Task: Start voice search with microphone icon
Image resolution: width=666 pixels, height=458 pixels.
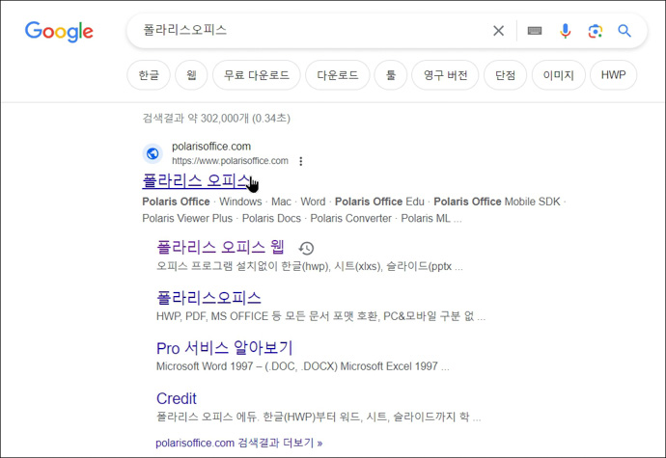Action: tap(565, 31)
